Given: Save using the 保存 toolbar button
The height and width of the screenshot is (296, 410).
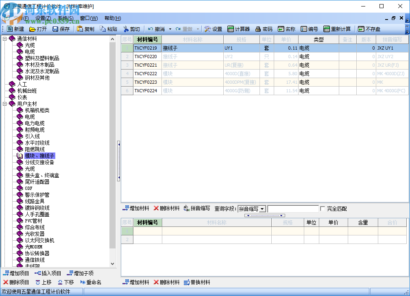Looking at the screenshot, I should click(61, 29).
